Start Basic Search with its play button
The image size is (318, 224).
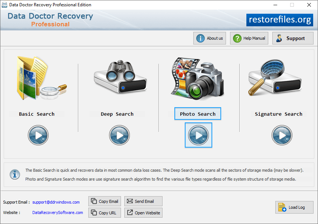[x=38, y=135]
